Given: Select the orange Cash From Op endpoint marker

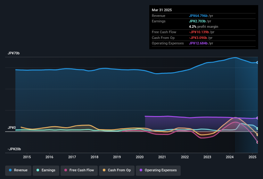Looking at the screenshot, I should (x=257, y=135).
